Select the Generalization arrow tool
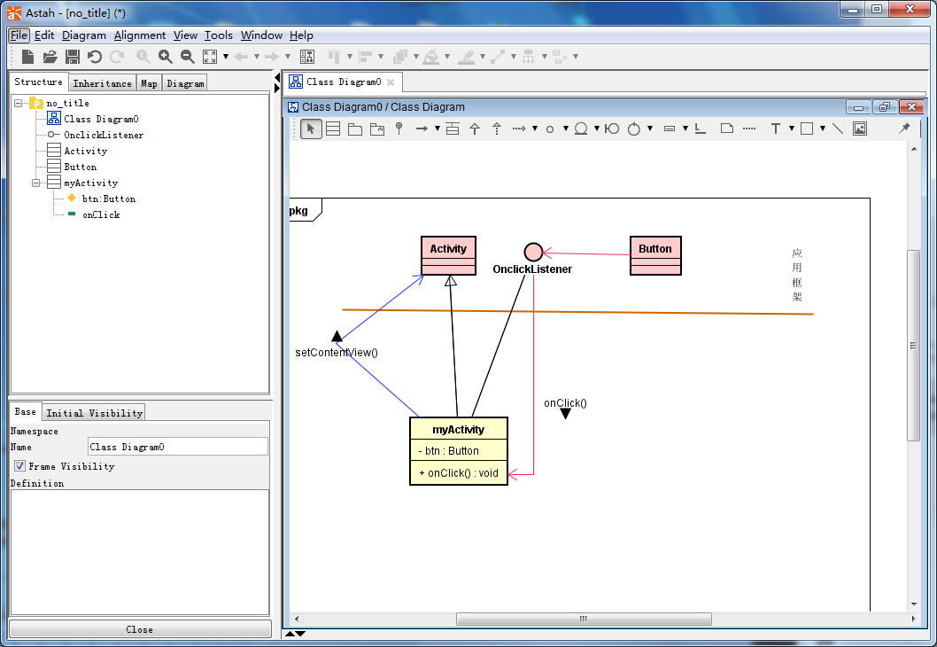The width and height of the screenshot is (937, 647). (x=475, y=129)
